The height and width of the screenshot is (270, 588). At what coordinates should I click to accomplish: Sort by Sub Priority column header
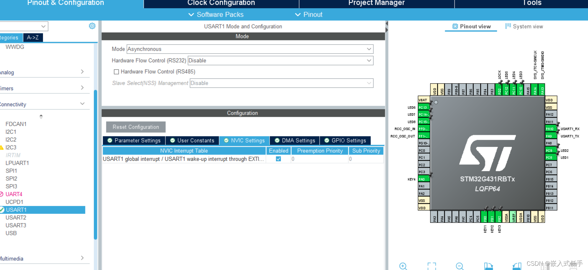click(366, 151)
